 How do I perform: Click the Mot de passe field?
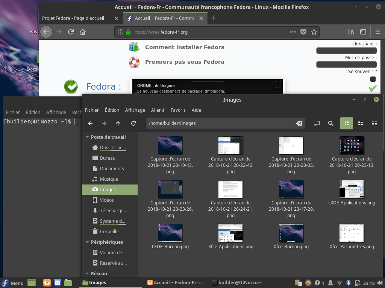[x=346, y=64]
